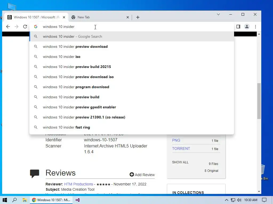This screenshot has width=273, height=204.
Task: Select suggestion 'insider program download'
Action: click(132, 87)
